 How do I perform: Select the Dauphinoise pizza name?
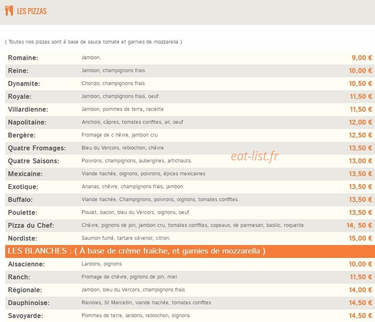[29, 303]
